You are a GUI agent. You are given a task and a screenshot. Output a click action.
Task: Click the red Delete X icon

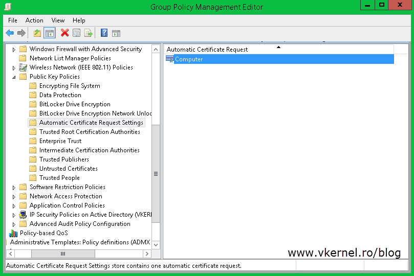[64, 33]
